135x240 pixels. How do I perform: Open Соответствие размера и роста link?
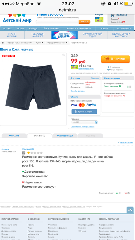click(x=83, y=127)
